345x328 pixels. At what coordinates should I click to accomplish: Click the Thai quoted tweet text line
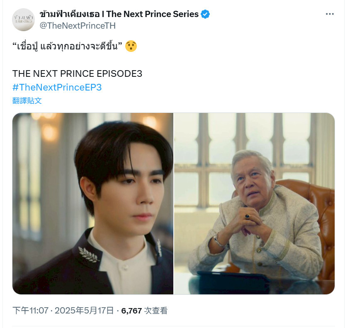click(x=67, y=46)
